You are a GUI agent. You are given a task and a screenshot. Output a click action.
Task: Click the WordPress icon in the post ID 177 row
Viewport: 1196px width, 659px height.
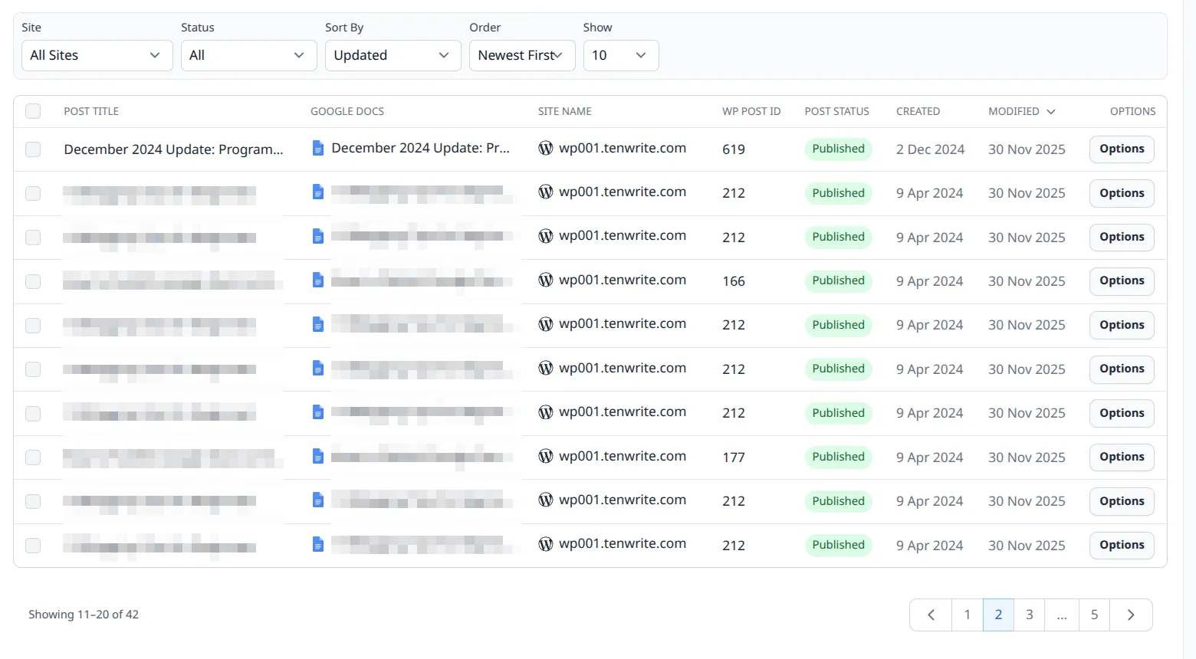click(546, 457)
